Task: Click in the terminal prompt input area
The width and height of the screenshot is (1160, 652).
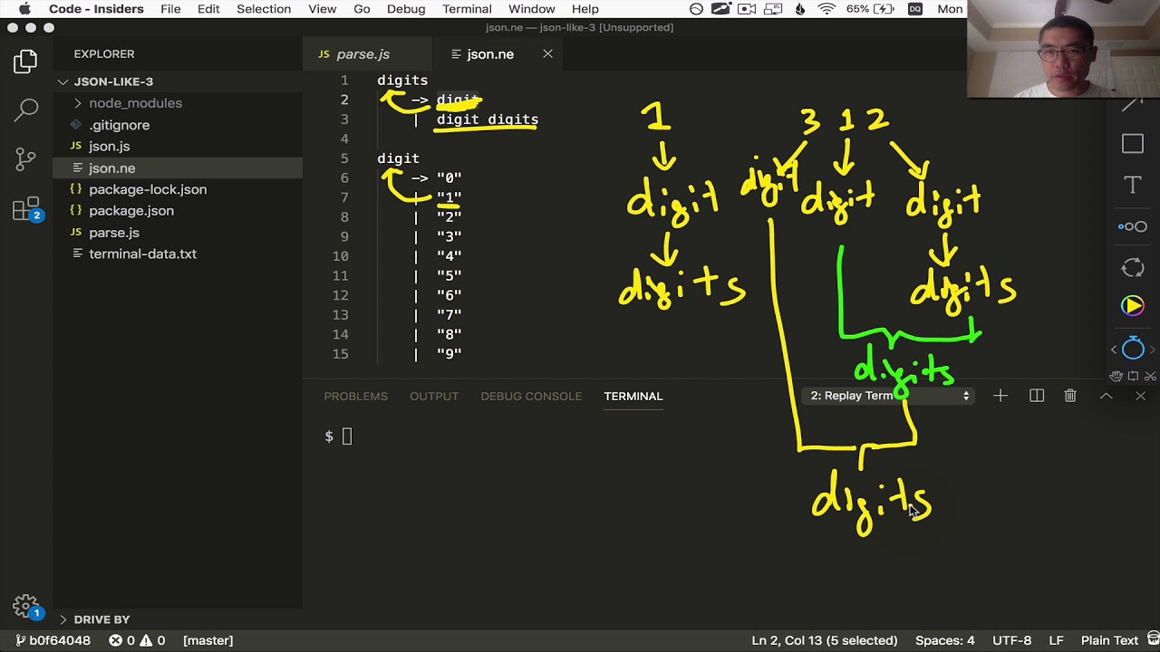Action: 346,436
